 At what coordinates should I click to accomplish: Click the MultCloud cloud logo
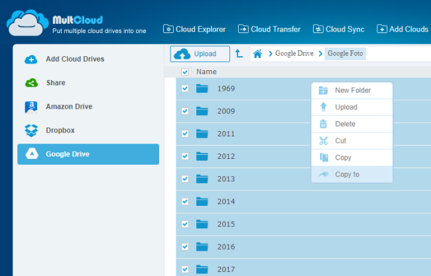coord(27,23)
